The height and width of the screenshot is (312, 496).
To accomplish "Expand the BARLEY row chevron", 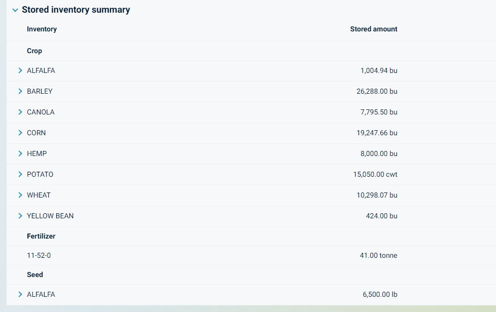I will click(x=20, y=91).
